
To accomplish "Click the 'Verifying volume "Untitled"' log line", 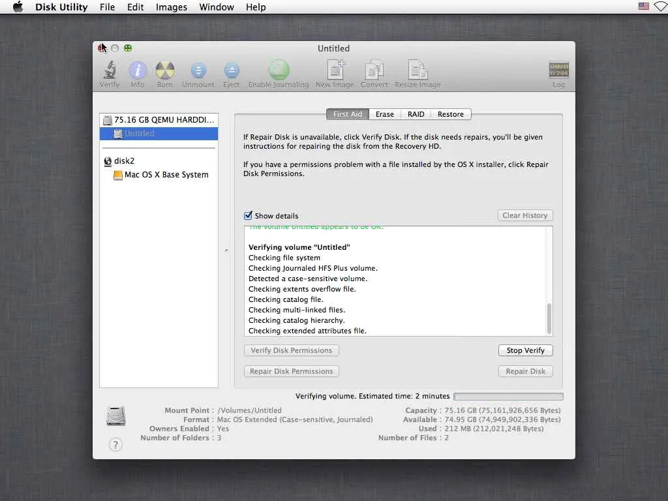I will click(x=299, y=247).
